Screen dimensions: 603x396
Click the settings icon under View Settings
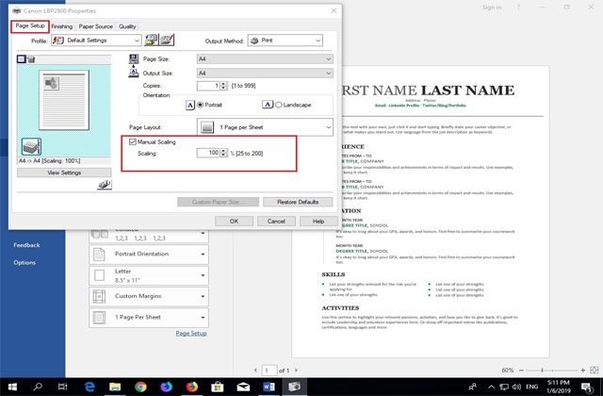click(104, 186)
